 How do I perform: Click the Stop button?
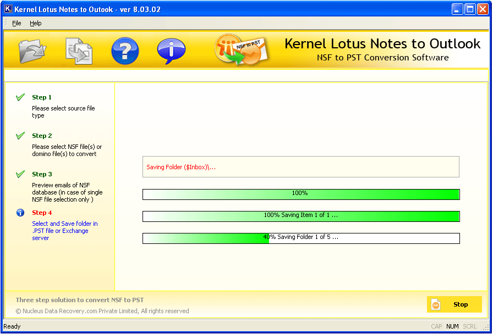[x=454, y=304]
